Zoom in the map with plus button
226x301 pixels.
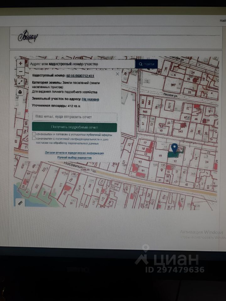pyautogui.click(x=21, y=63)
